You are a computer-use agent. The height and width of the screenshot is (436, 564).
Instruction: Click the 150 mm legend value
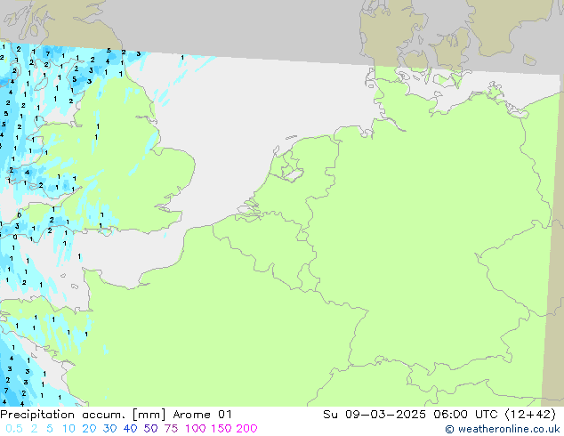click(x=221, y=429)
